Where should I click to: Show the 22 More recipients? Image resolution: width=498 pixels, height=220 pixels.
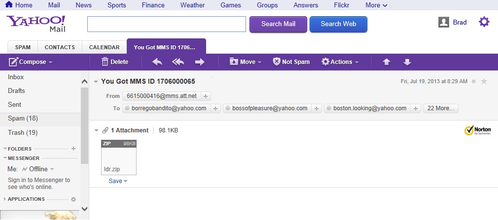440,108
